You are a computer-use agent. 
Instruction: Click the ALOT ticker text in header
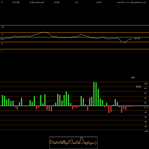coord(99,2)
